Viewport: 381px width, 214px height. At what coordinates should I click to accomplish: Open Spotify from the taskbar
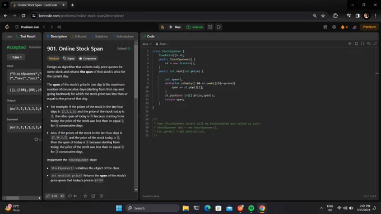(251, 208)
